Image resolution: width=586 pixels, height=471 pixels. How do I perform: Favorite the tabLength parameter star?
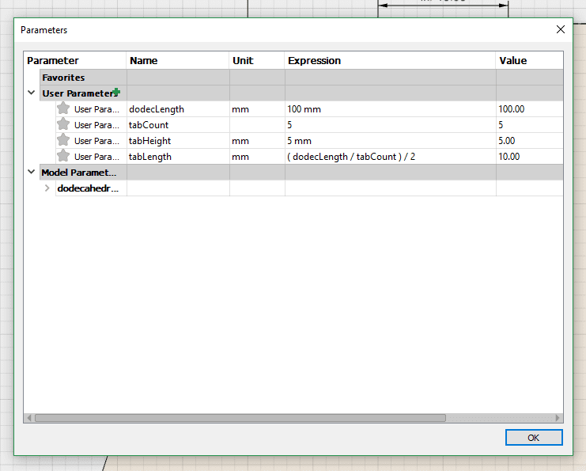tap(63, 156)
